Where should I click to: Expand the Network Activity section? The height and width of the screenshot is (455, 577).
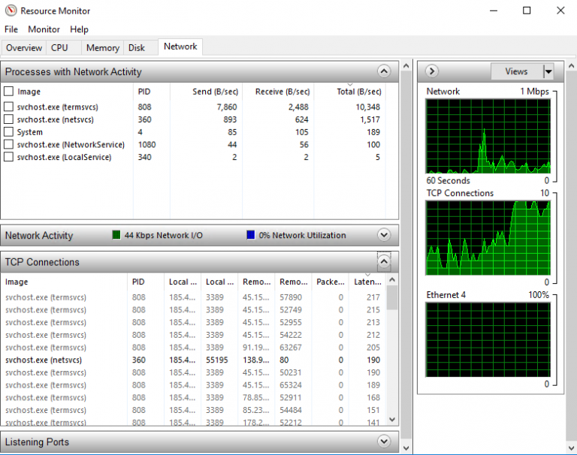point(384,235)
